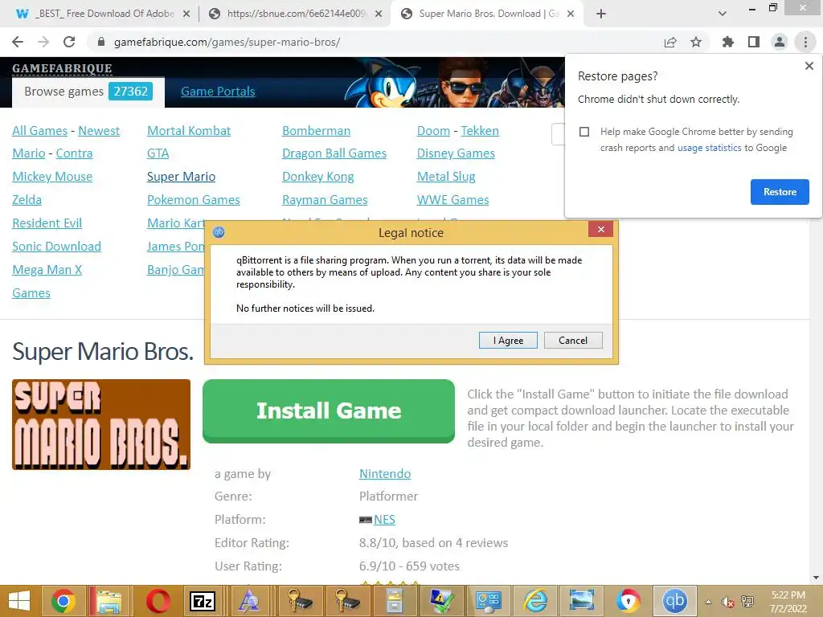Open a new Chrome tab
The height and width of the screenshot is (617, 823).
click(x=601, y=14)
